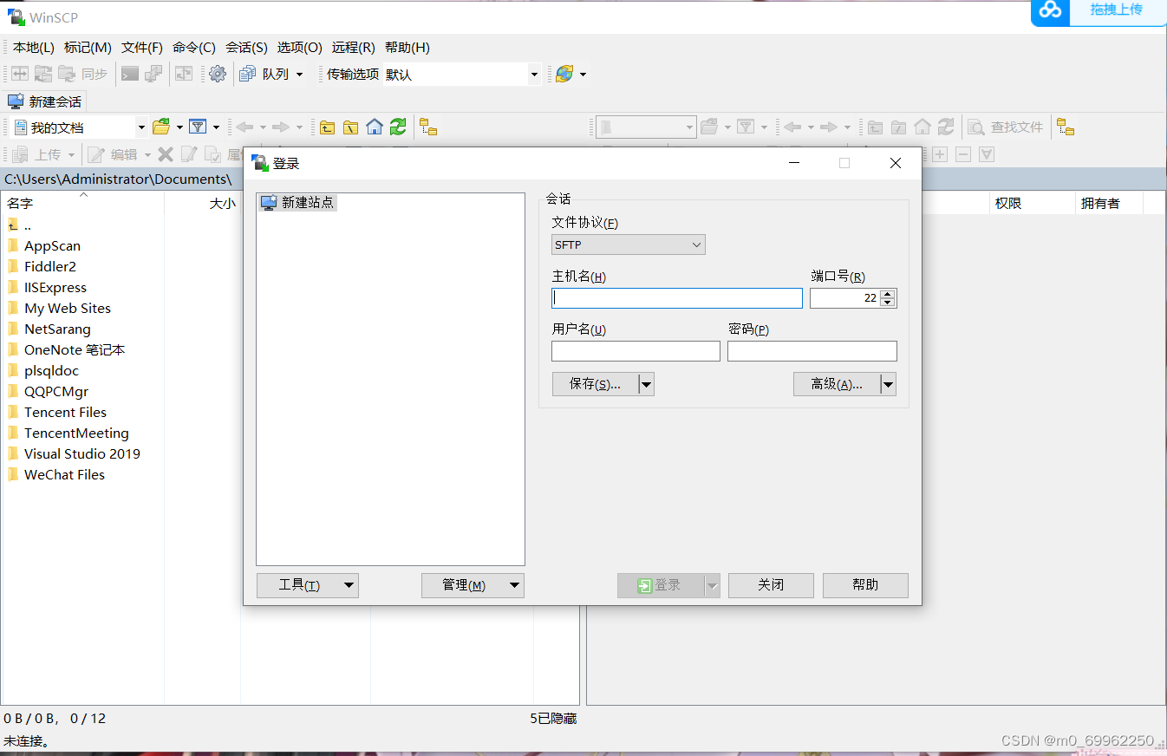Click inside the 主机名 host input field
This screenshot has width=1167, height=756.
676,297
